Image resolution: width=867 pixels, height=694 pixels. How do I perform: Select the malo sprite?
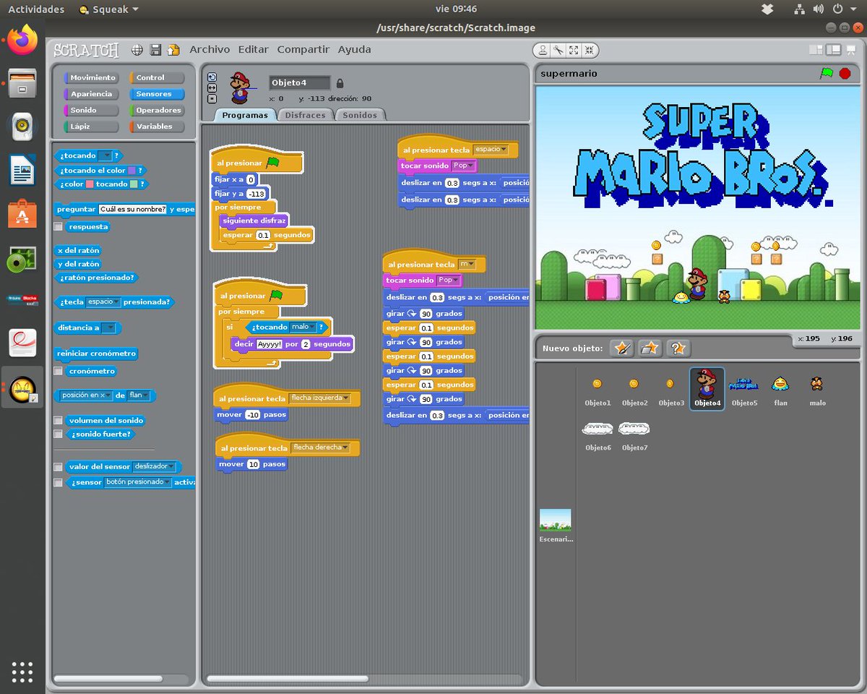817,389
